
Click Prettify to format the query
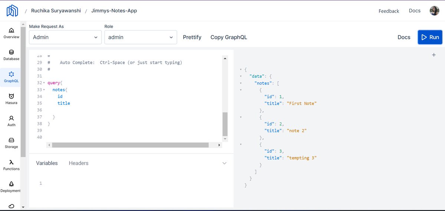point(192,37)
